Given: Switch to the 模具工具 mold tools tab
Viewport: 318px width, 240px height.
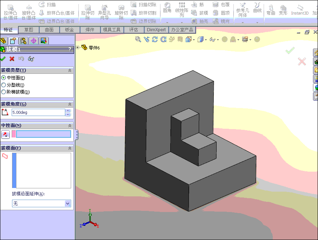Looking at the screenshot, I should 112,30.
